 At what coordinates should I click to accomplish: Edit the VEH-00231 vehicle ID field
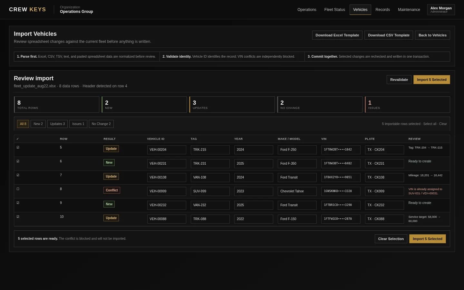coord(167,164)
